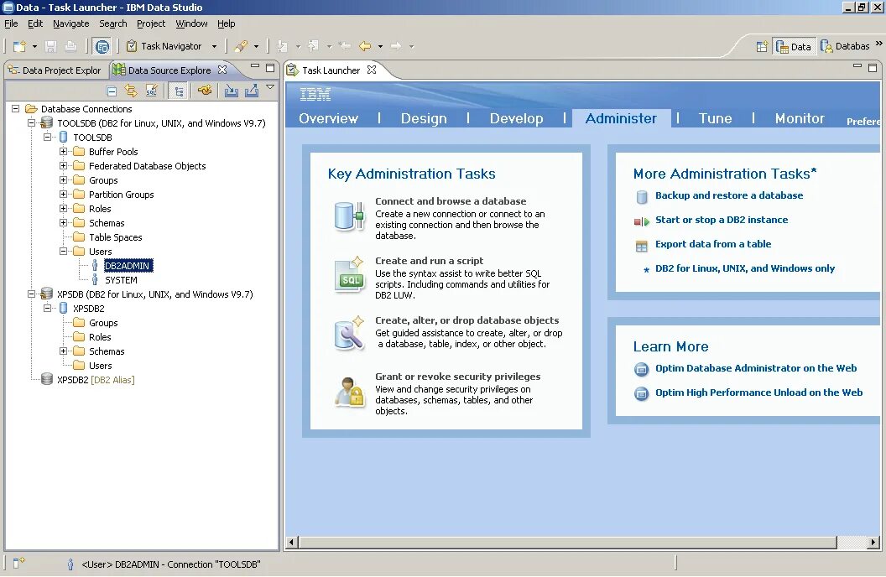Toggle Show Category in Data Source Explorer

coord(179,91)
